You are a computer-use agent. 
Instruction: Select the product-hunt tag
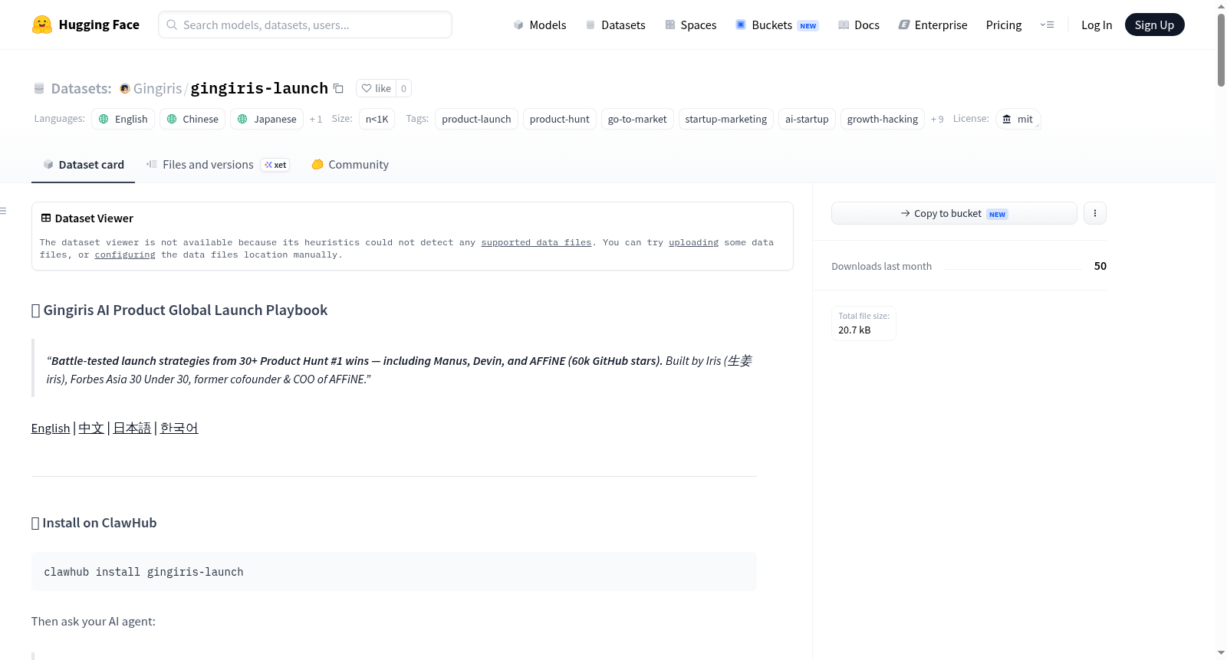[559, 119]
